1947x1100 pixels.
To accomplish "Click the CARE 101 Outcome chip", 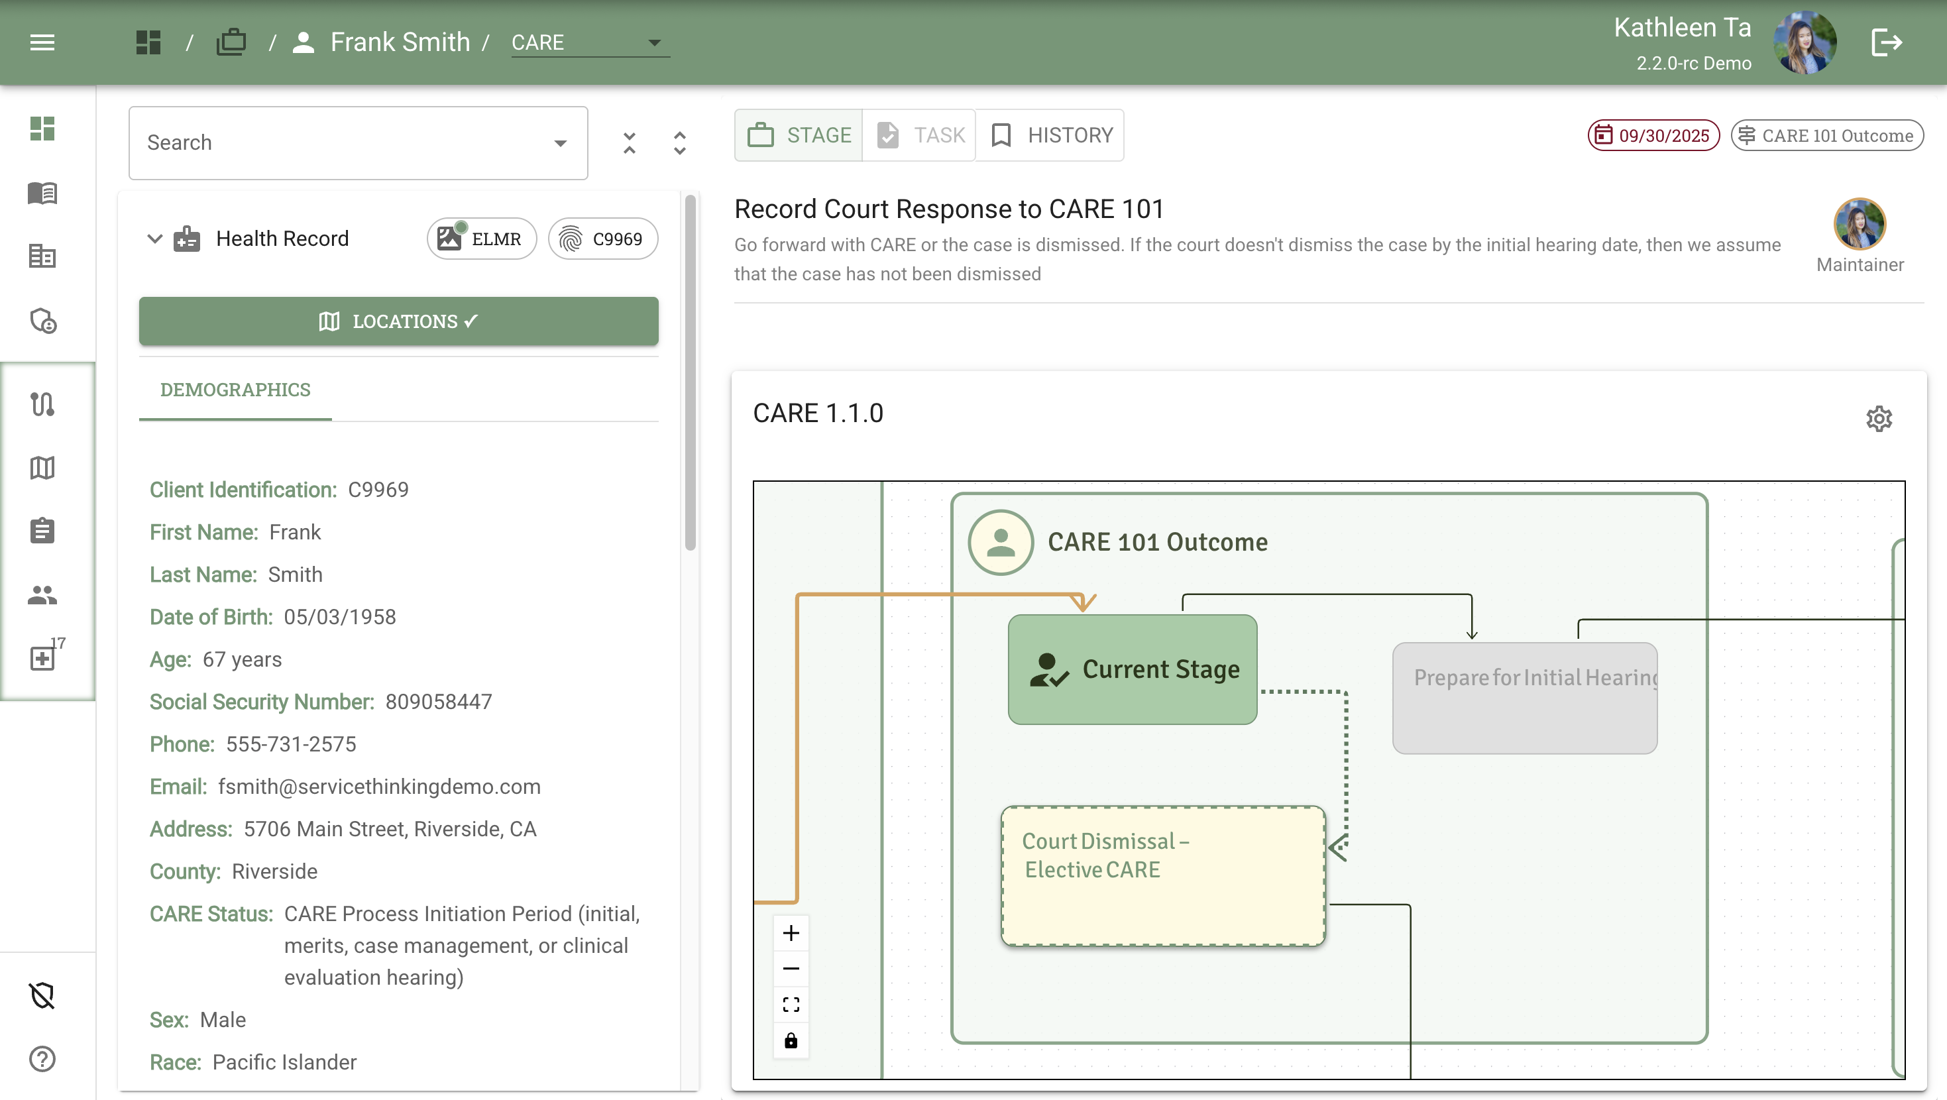I will point(1827,135).
